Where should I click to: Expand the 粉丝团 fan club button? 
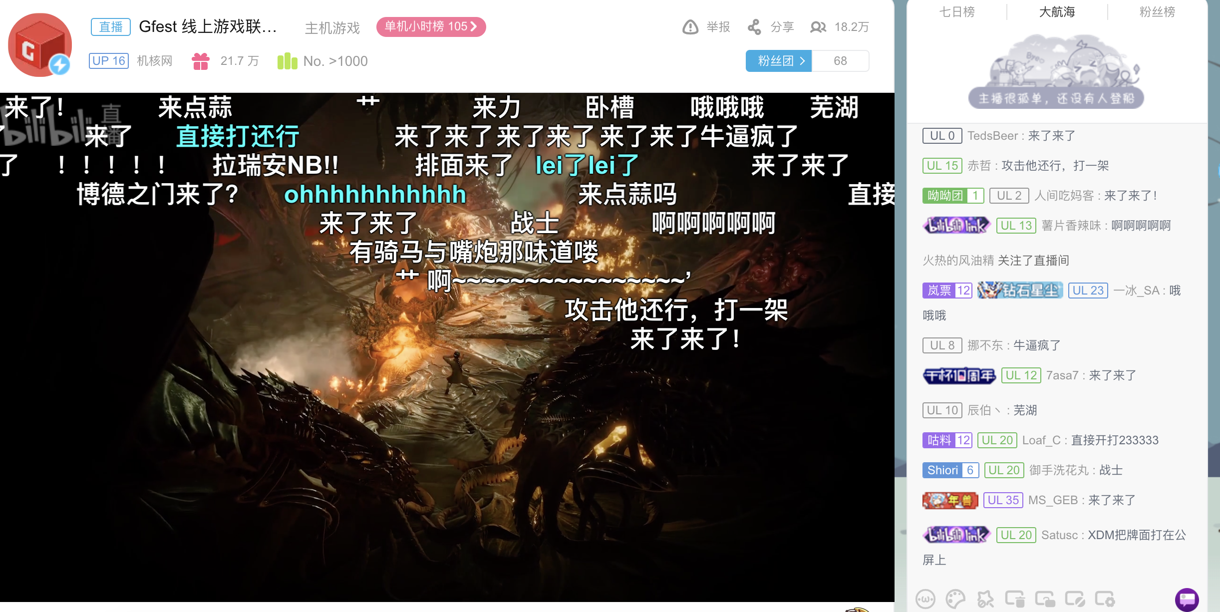point(779,61)
